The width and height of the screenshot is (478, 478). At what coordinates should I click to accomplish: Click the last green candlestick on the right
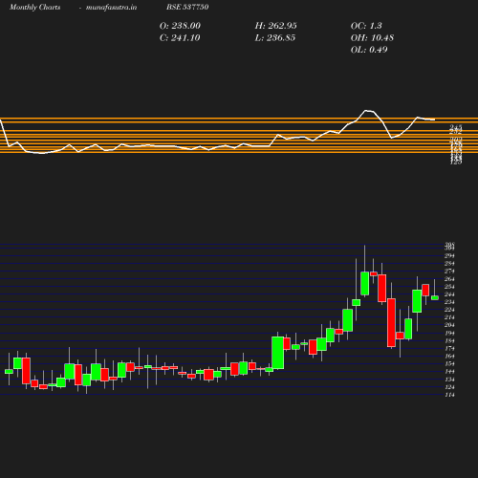point(435,297)
